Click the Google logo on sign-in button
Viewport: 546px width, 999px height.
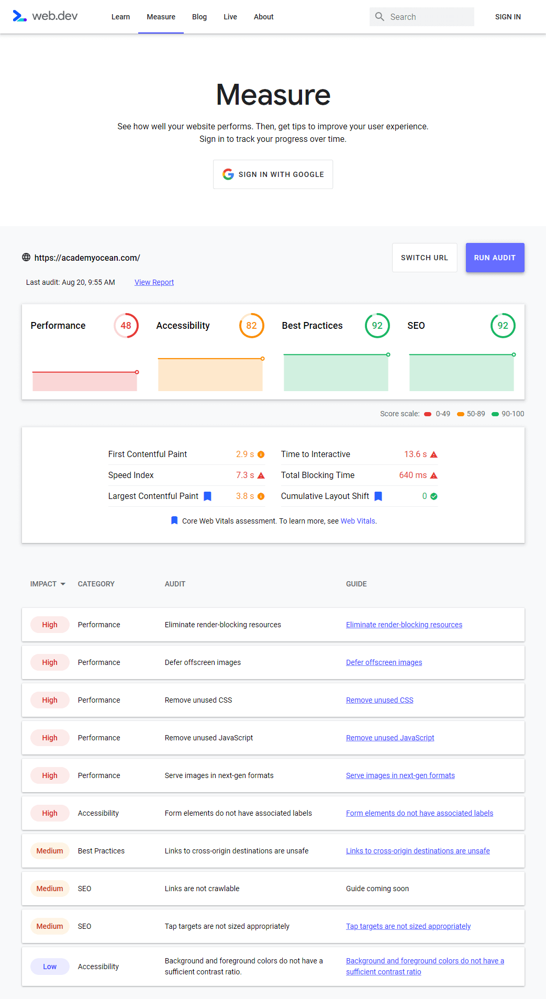[228, 174]
